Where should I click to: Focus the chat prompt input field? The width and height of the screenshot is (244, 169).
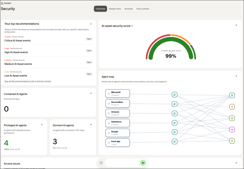pos(122,163)
